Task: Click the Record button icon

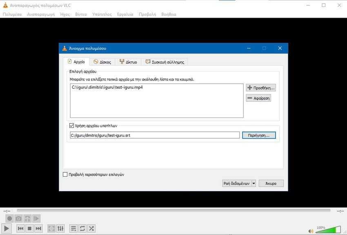Action: pos(9,218)
